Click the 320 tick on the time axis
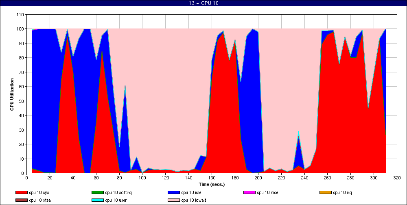 tap(397, 178)
